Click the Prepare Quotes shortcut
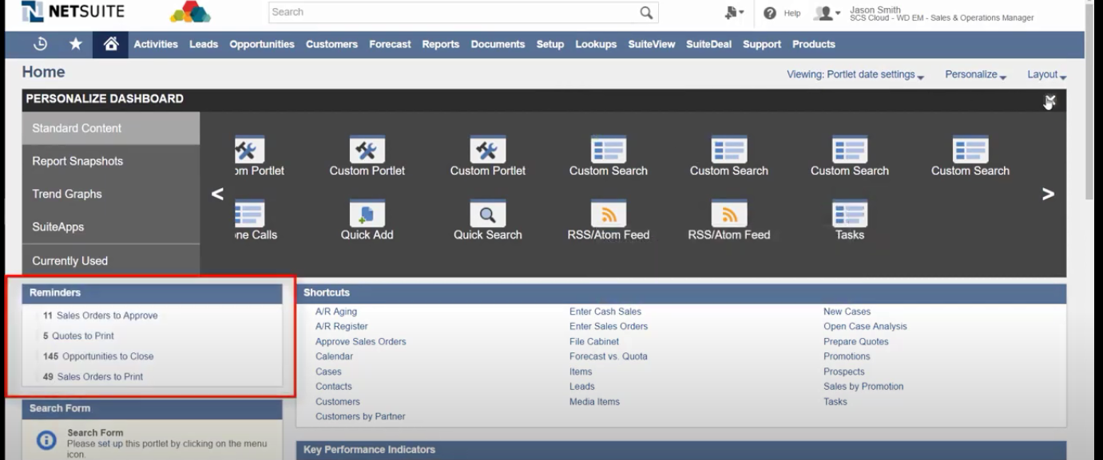This screenshot has height=460, width=1103. pos(856,342)
